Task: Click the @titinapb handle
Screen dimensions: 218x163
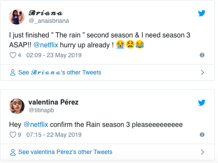Action: point(41,110)
